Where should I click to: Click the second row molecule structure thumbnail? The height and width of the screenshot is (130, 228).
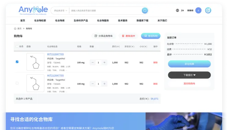click(35, 83)
